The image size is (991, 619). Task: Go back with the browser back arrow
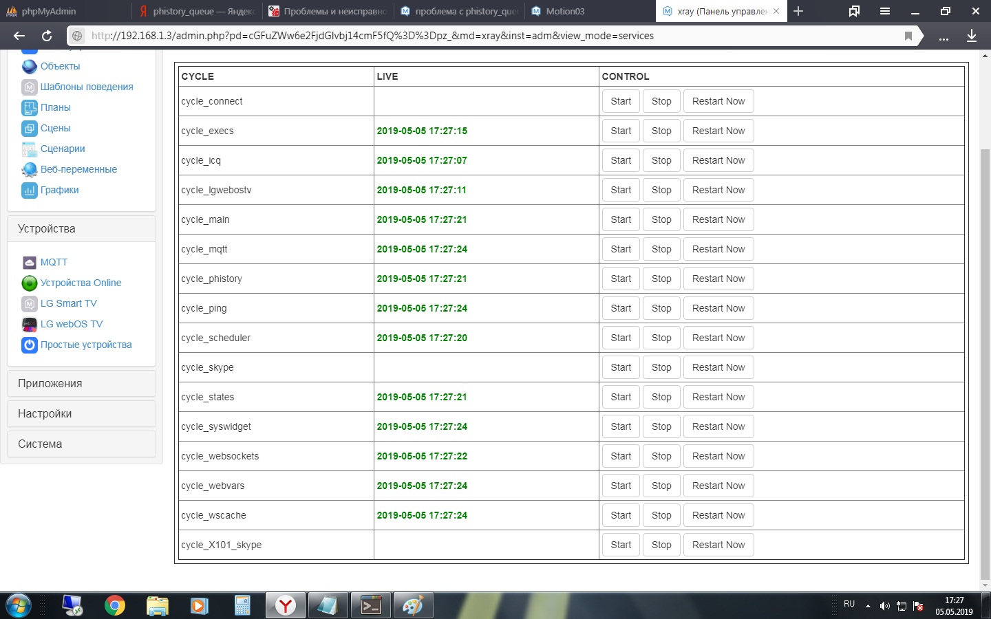point(19,36)
